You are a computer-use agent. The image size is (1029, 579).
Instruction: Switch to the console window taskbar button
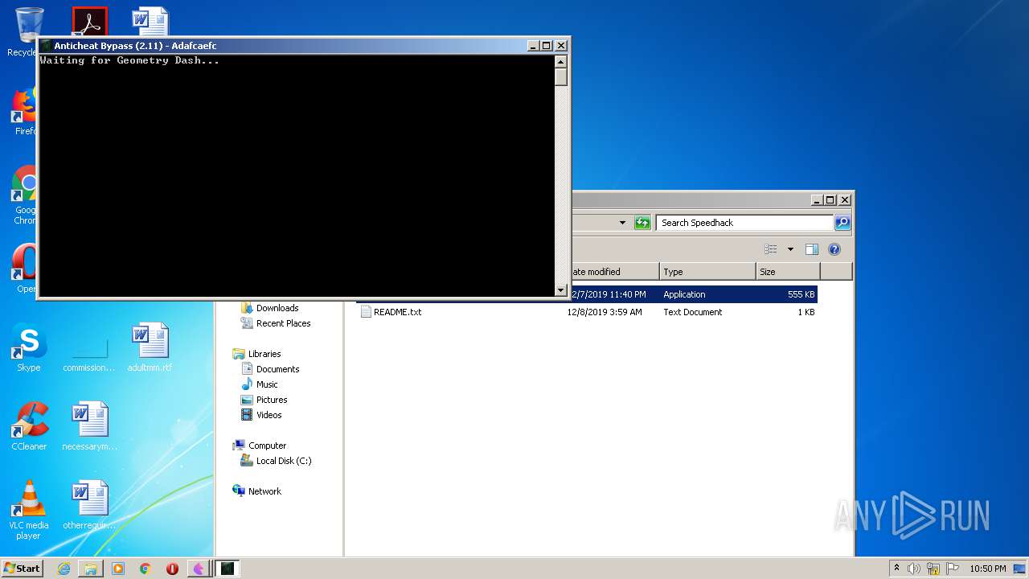point(228,569)
